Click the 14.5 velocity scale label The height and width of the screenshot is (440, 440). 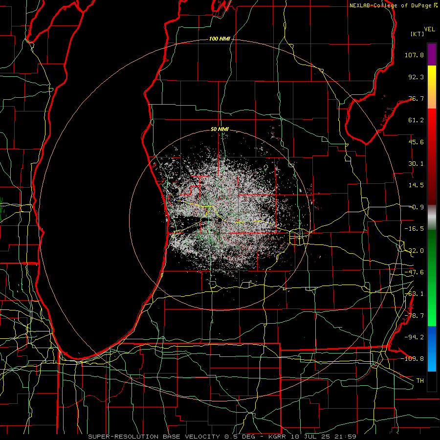(x=416, y=185)
